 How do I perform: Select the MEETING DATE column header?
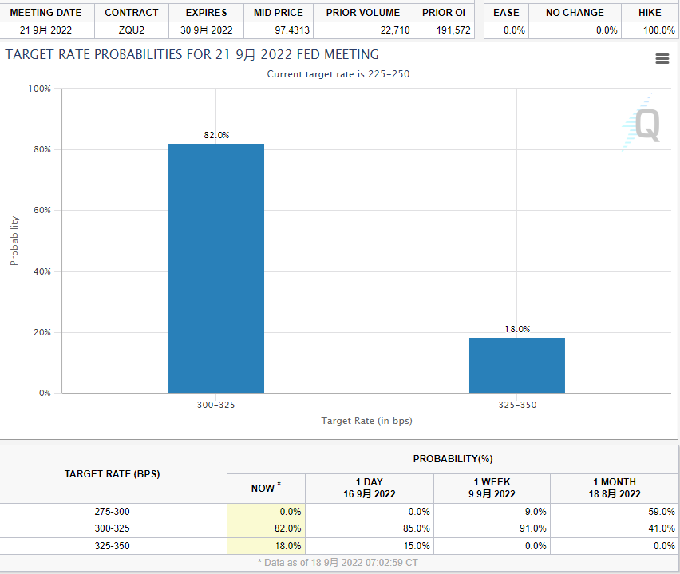pyautogui.click(x=45, y=13)
